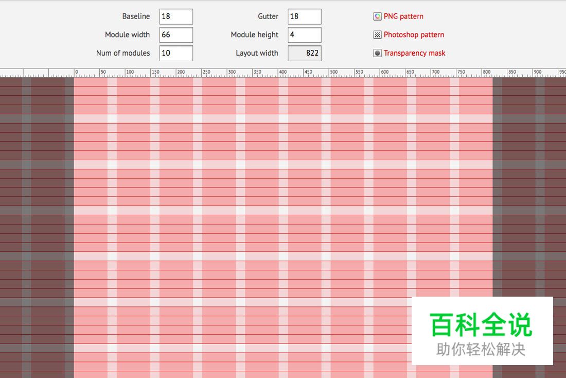
Task: Select the Baseline input field
Action: [x=176, y=16]
